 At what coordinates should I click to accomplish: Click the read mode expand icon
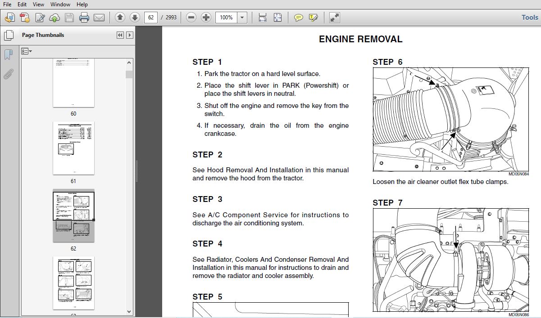[334, 18]
